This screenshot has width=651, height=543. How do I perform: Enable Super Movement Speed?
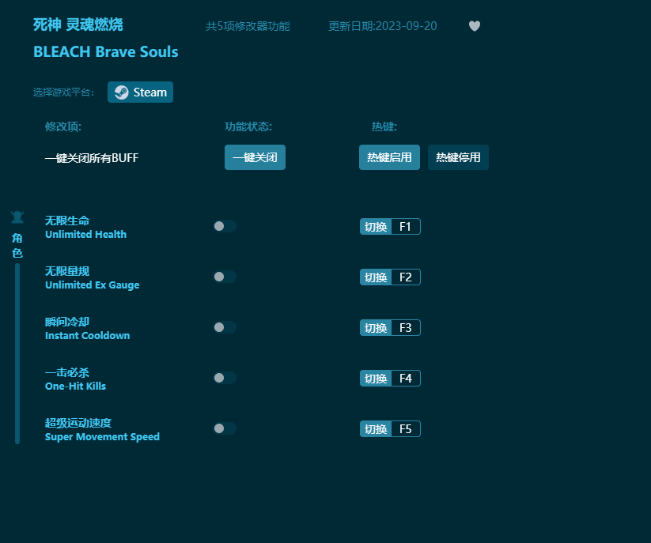pyautogui.click(x=224, y=428)
